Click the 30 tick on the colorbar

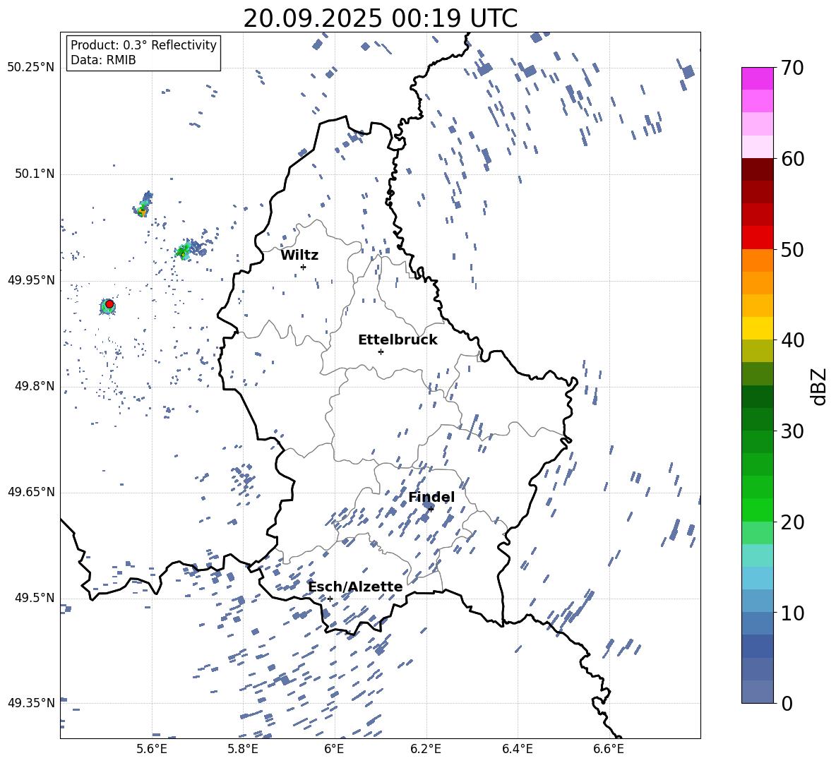(x=792, y=431)
